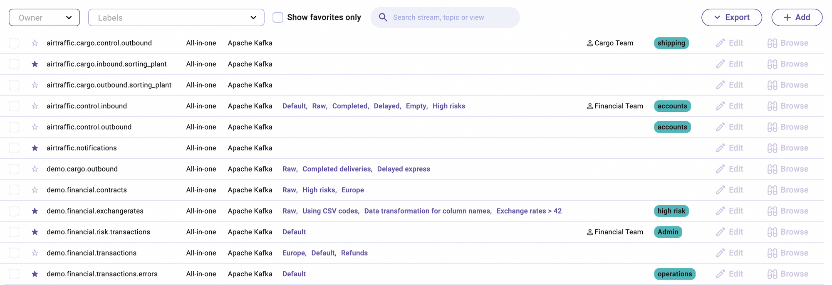Select the demo.financial.transactions.errors row checkbox
Screen dimensions: 832x285
(14, 274)
